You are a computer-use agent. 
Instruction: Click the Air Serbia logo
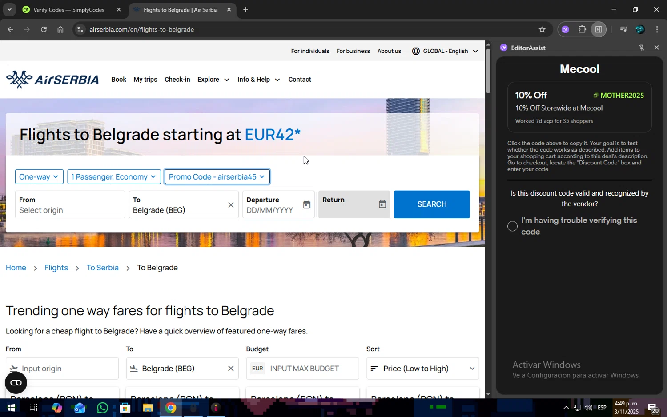[x=52, y=80]
